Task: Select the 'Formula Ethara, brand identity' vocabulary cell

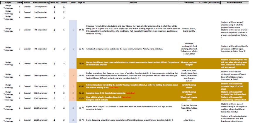Action: coord(189,30)
